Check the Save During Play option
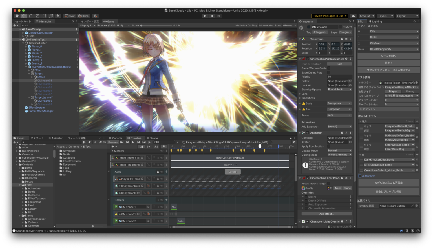The width and height of the screenshot is (433, 249). tap(329, 72)
